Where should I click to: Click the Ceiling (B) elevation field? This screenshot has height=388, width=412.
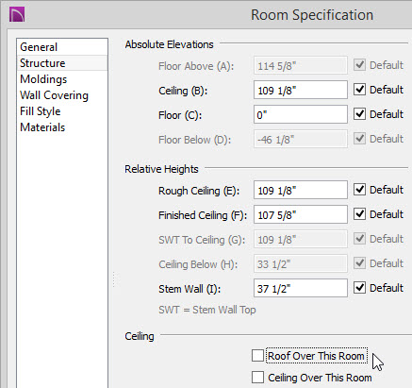[x=301, y=90]
